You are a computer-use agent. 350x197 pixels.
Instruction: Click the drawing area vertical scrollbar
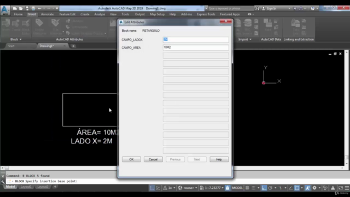[x=346, y=108]
